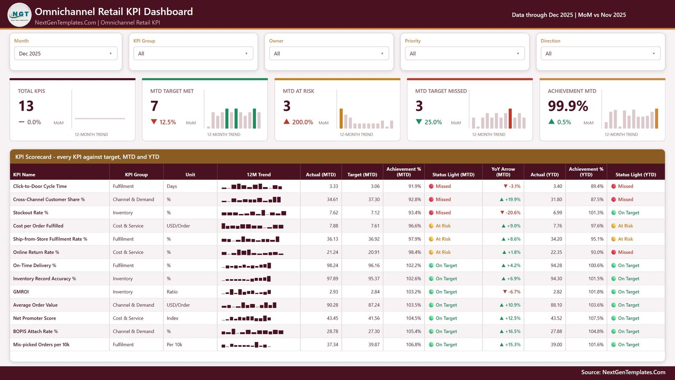Open the Priority filter dropdown

465,54
